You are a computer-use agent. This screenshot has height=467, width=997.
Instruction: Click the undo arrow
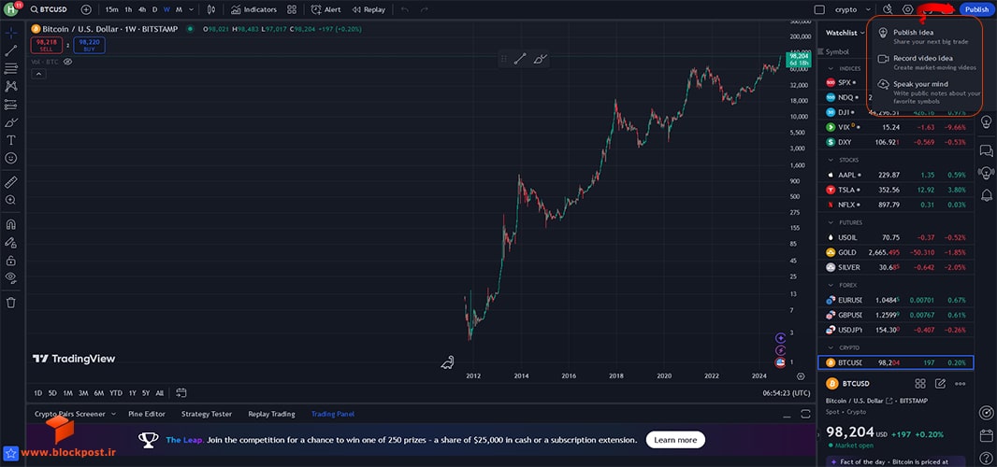pyautogui.click(x=405, y=9)
